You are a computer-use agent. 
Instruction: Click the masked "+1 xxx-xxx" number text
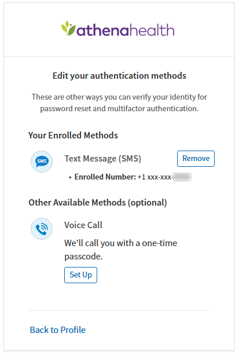click(155, 177)
